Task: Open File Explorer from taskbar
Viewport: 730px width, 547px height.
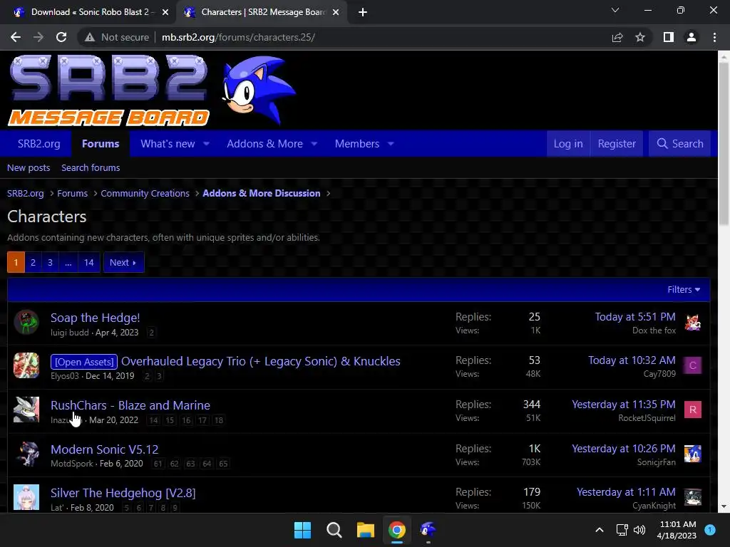Action: pyautogui.click(x=366, y=530)
